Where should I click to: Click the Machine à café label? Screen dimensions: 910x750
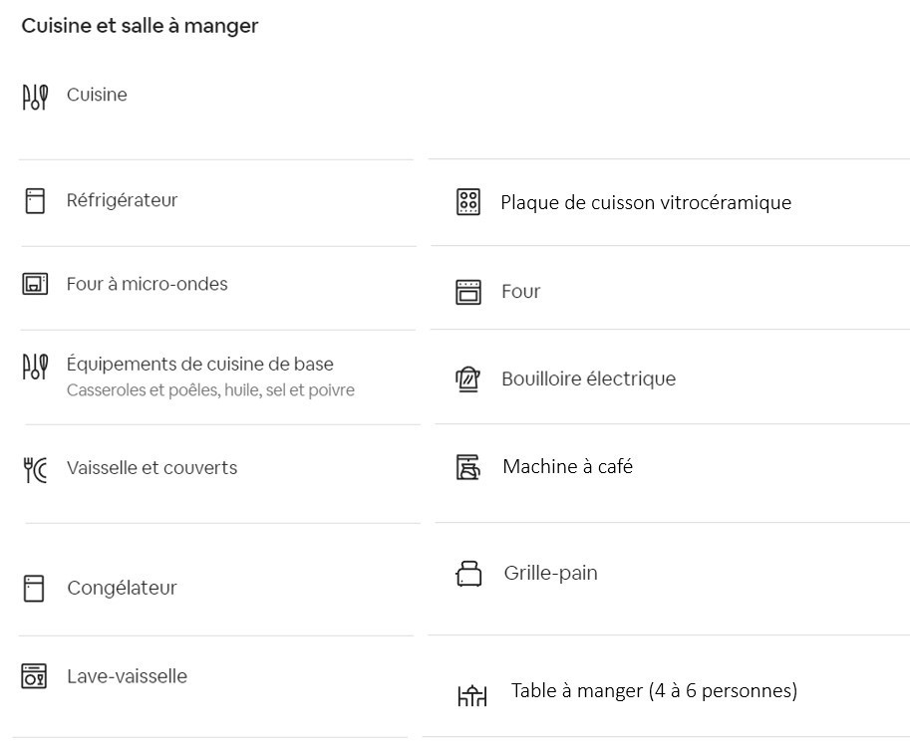[x=567, y=466]
